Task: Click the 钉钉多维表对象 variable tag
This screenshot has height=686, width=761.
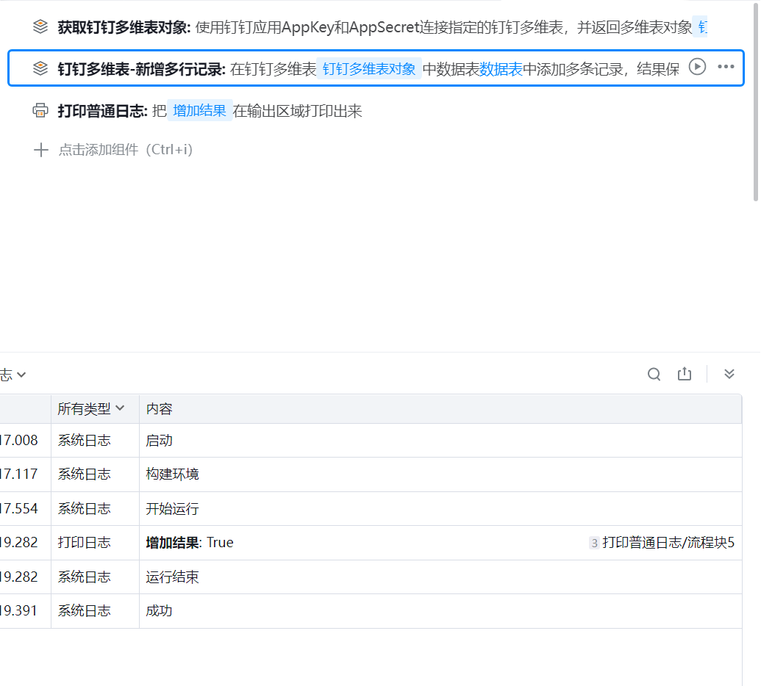Action: point(369,69)
